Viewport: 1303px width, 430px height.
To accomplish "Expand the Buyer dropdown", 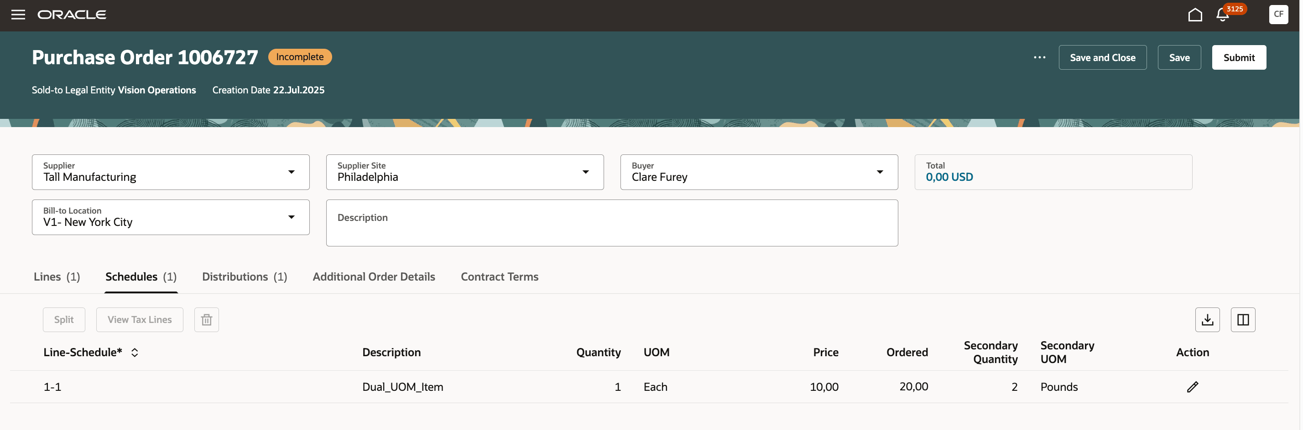I will (x=880, y=172).
